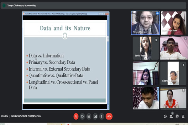This screenshot has width=188, height=125.
Task: Select the man in yellow shirt tile
Action: coord(174,48)
